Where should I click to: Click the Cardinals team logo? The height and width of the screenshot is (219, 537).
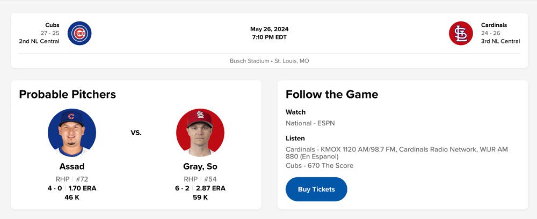pos(461,33)
